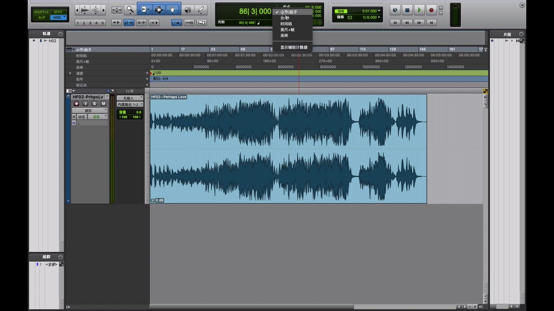This screenshot has height=311, width=554.
Task: Zoom out horizontally with left arrow
Action: click(x=77, y=10)
